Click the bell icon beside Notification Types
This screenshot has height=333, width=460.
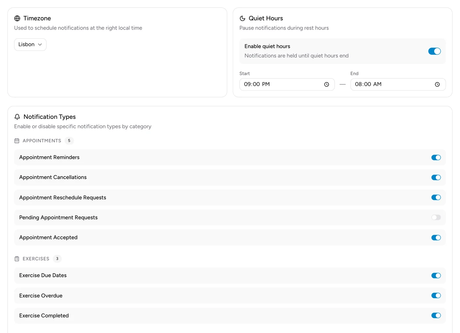tap(17, 117)
